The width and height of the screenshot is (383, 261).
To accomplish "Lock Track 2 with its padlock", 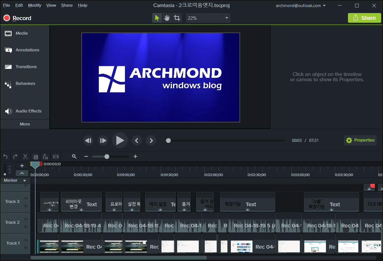I will (26, 226).
